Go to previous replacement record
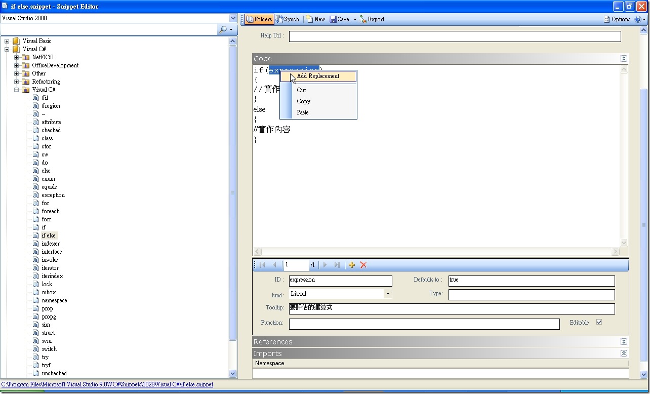The width and height of the screenshot is (650, 394). pos(275,265)
